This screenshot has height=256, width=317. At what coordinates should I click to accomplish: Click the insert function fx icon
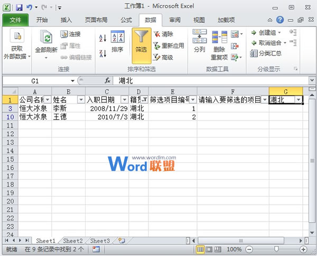coord(107,81)
